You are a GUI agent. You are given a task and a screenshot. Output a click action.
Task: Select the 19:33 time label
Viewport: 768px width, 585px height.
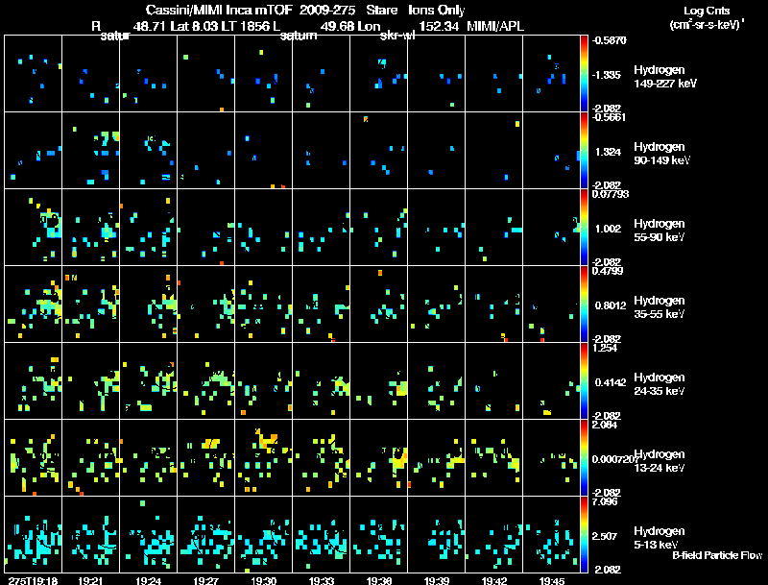click(322, 580)
